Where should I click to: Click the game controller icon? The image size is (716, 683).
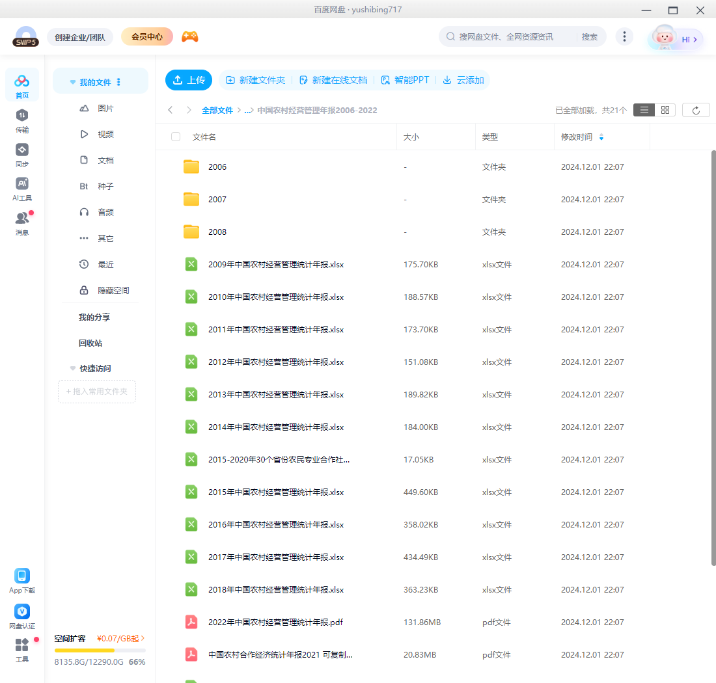click(x=190, y=36)
